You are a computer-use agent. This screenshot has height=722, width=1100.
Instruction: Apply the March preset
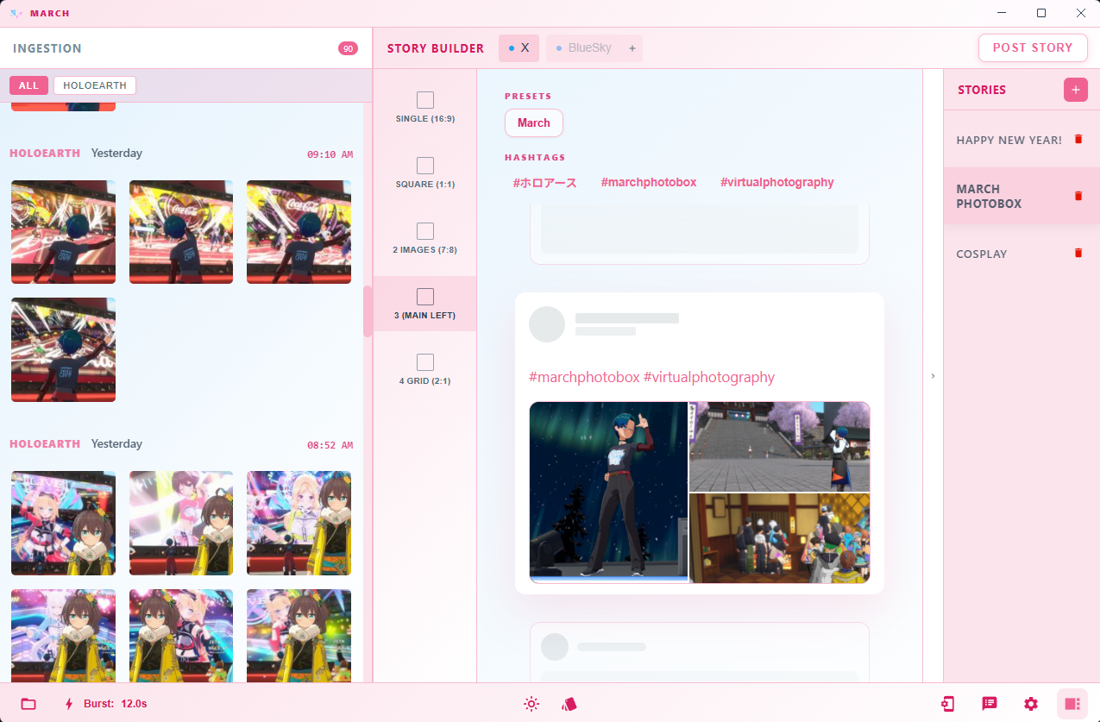pyautogui.click(x=533, y=123)
